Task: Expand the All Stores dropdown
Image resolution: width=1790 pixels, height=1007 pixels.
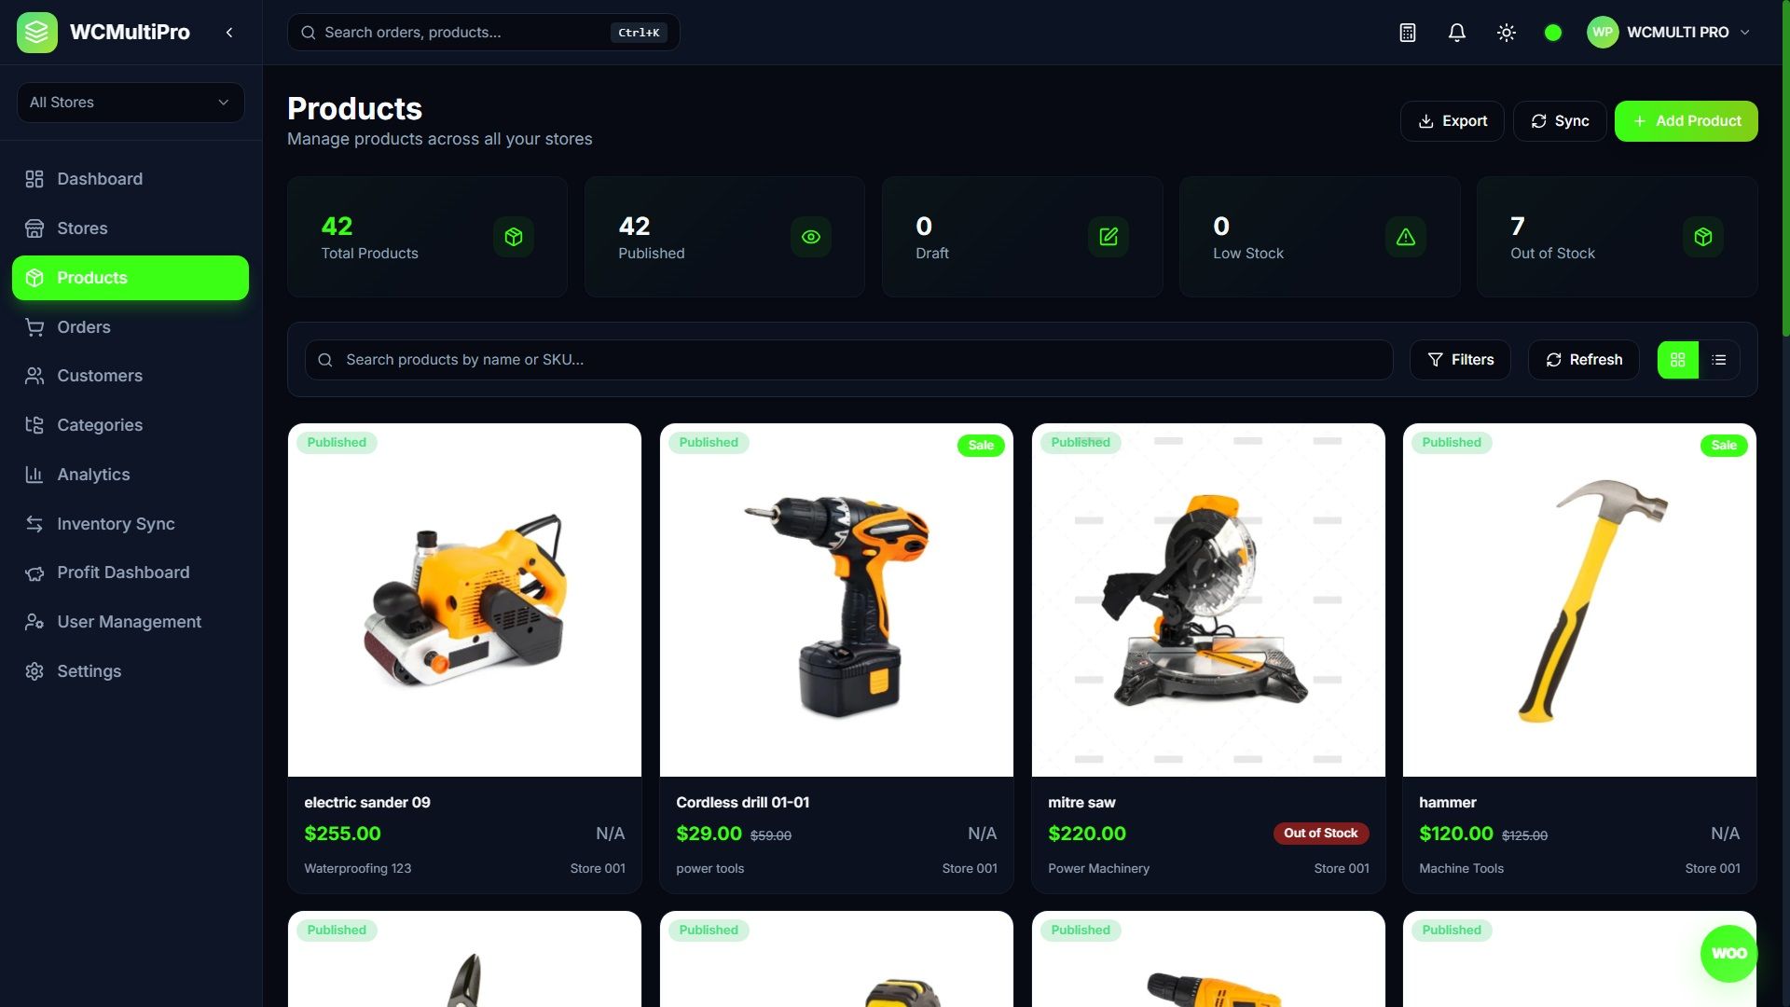Action: [131, 103]
